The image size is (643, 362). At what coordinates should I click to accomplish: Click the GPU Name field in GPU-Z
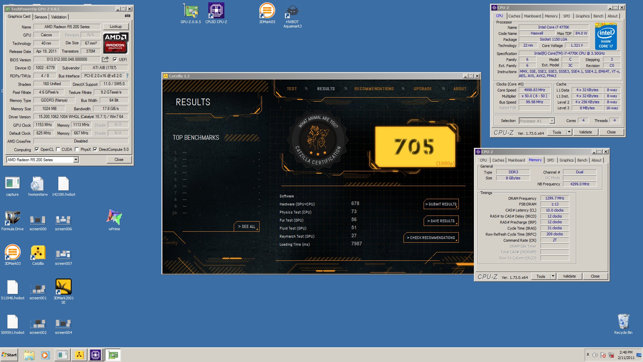pyautogui.click(x=67, y=27)
